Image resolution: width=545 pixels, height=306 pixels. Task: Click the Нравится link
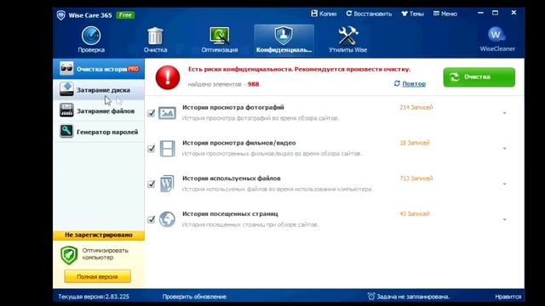(x=508, y=297)
